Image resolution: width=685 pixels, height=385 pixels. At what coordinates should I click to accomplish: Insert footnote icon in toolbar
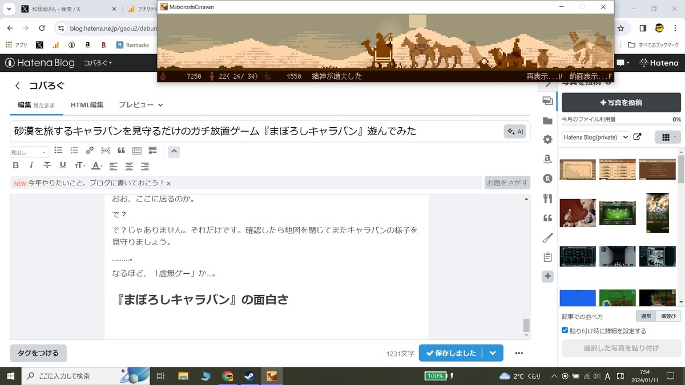152,151
